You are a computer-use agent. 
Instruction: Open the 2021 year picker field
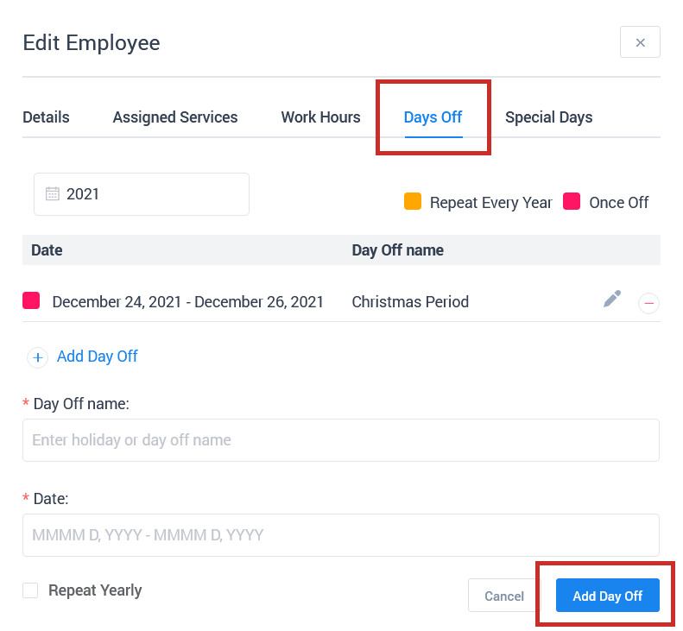(x=142, y=194)
